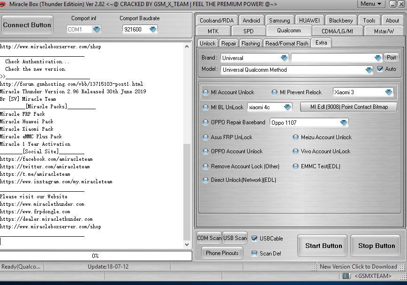The image size is (407, 285).
Task: Click the Start Button
Action: tap(324, 246)
